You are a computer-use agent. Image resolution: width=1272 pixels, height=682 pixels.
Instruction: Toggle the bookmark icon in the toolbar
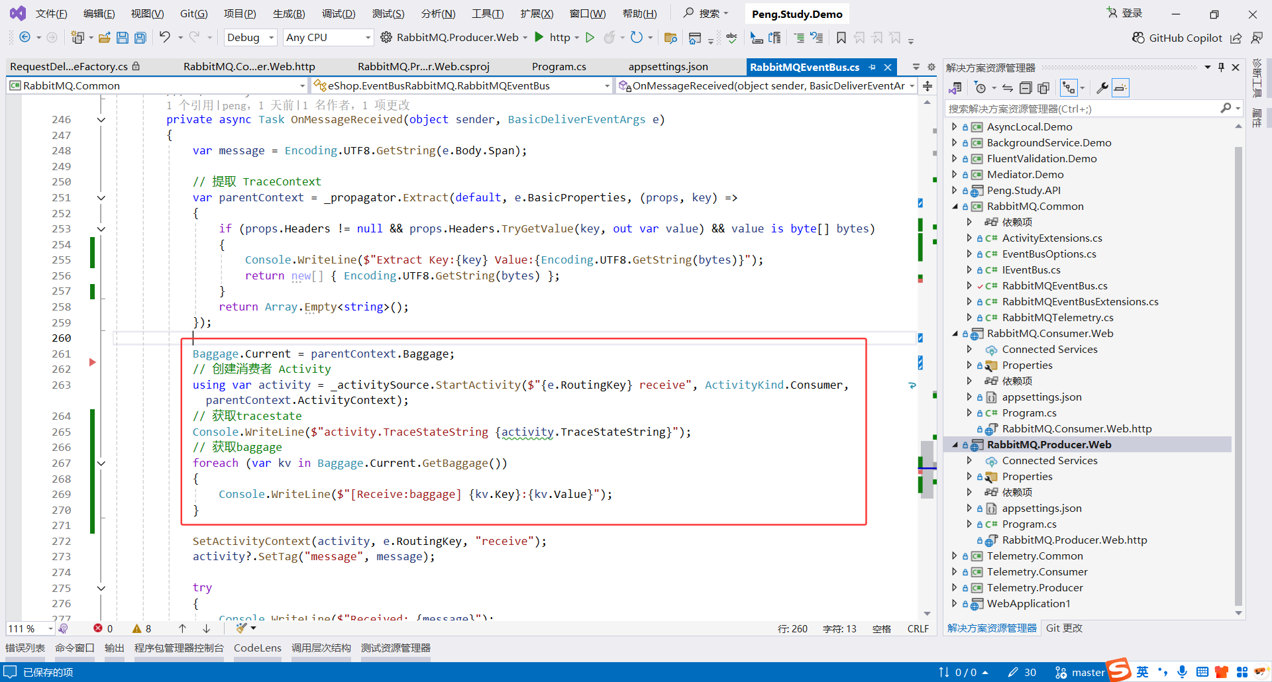coord(841,38)
